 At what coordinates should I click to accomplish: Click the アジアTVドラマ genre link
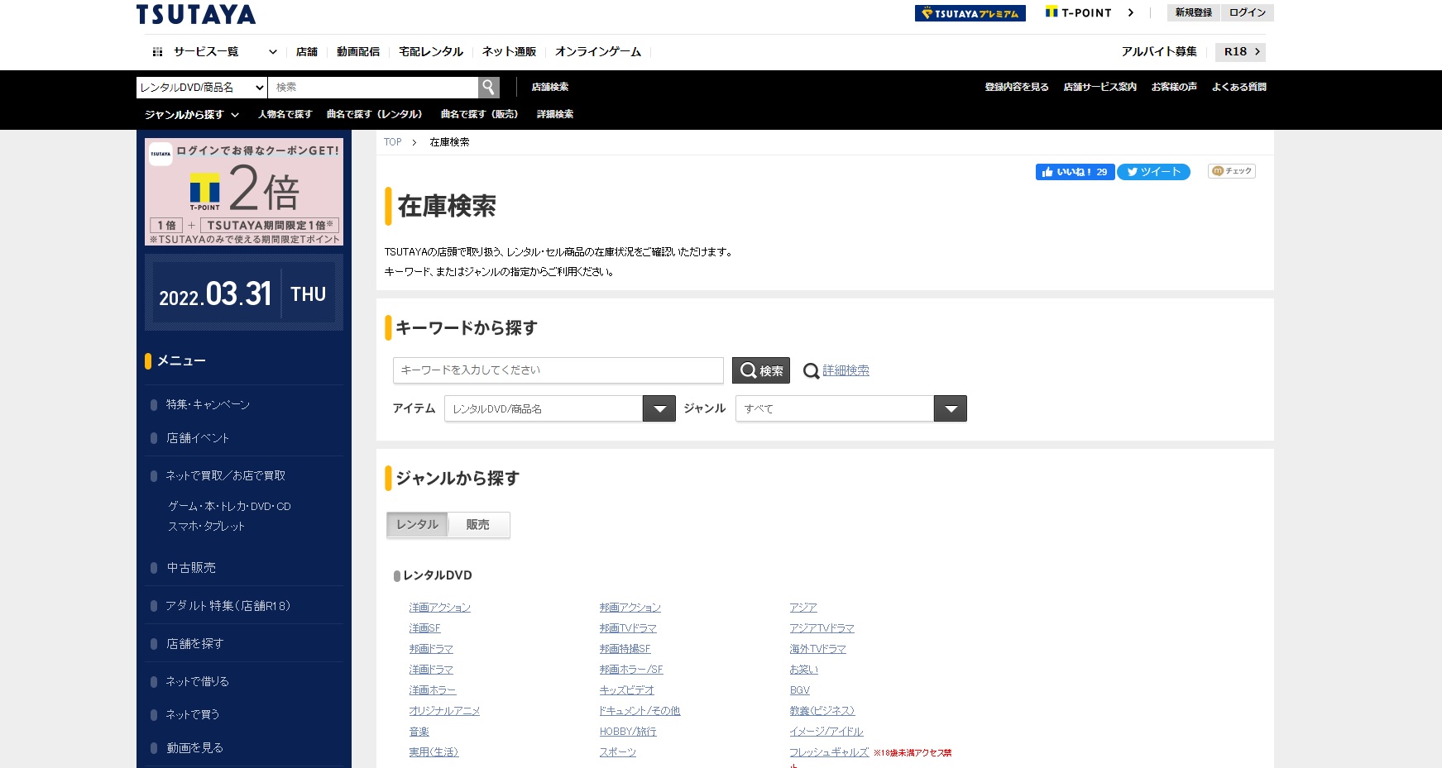point(822,628)
